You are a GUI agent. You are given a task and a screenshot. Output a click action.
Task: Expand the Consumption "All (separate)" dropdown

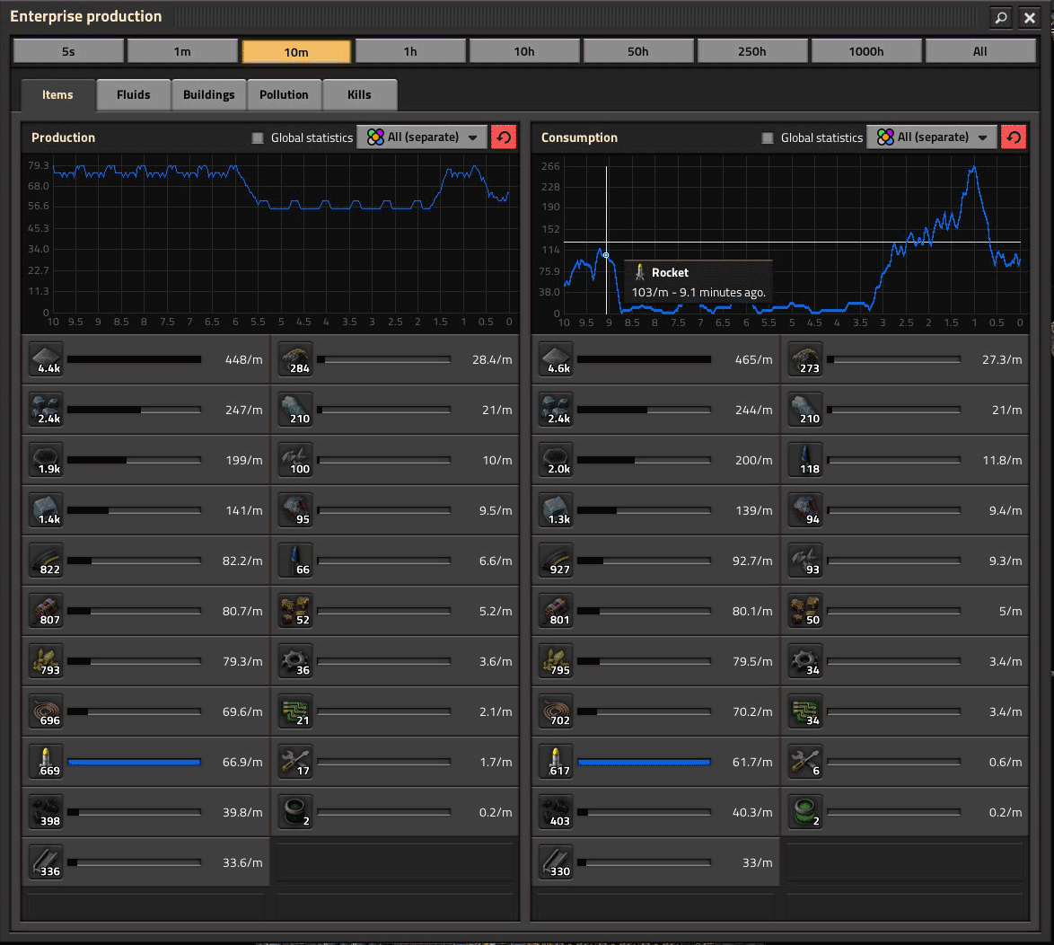coord(932,137)
